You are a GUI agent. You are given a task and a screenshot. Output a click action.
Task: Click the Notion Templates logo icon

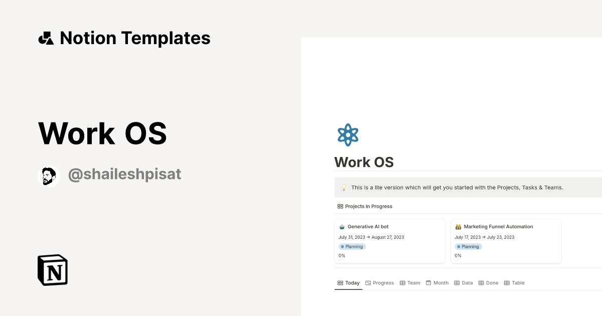[46, 38]
